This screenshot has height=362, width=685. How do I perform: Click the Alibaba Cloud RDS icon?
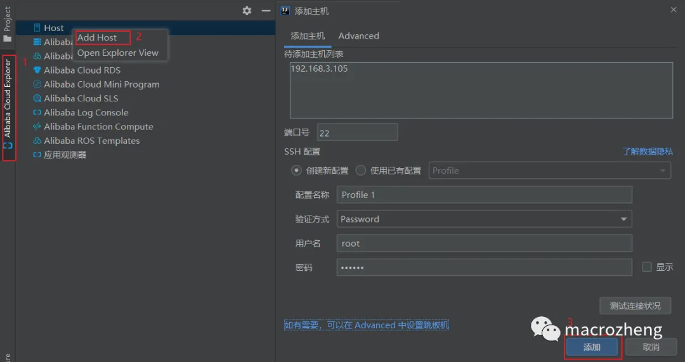click(x=37, y=70)
